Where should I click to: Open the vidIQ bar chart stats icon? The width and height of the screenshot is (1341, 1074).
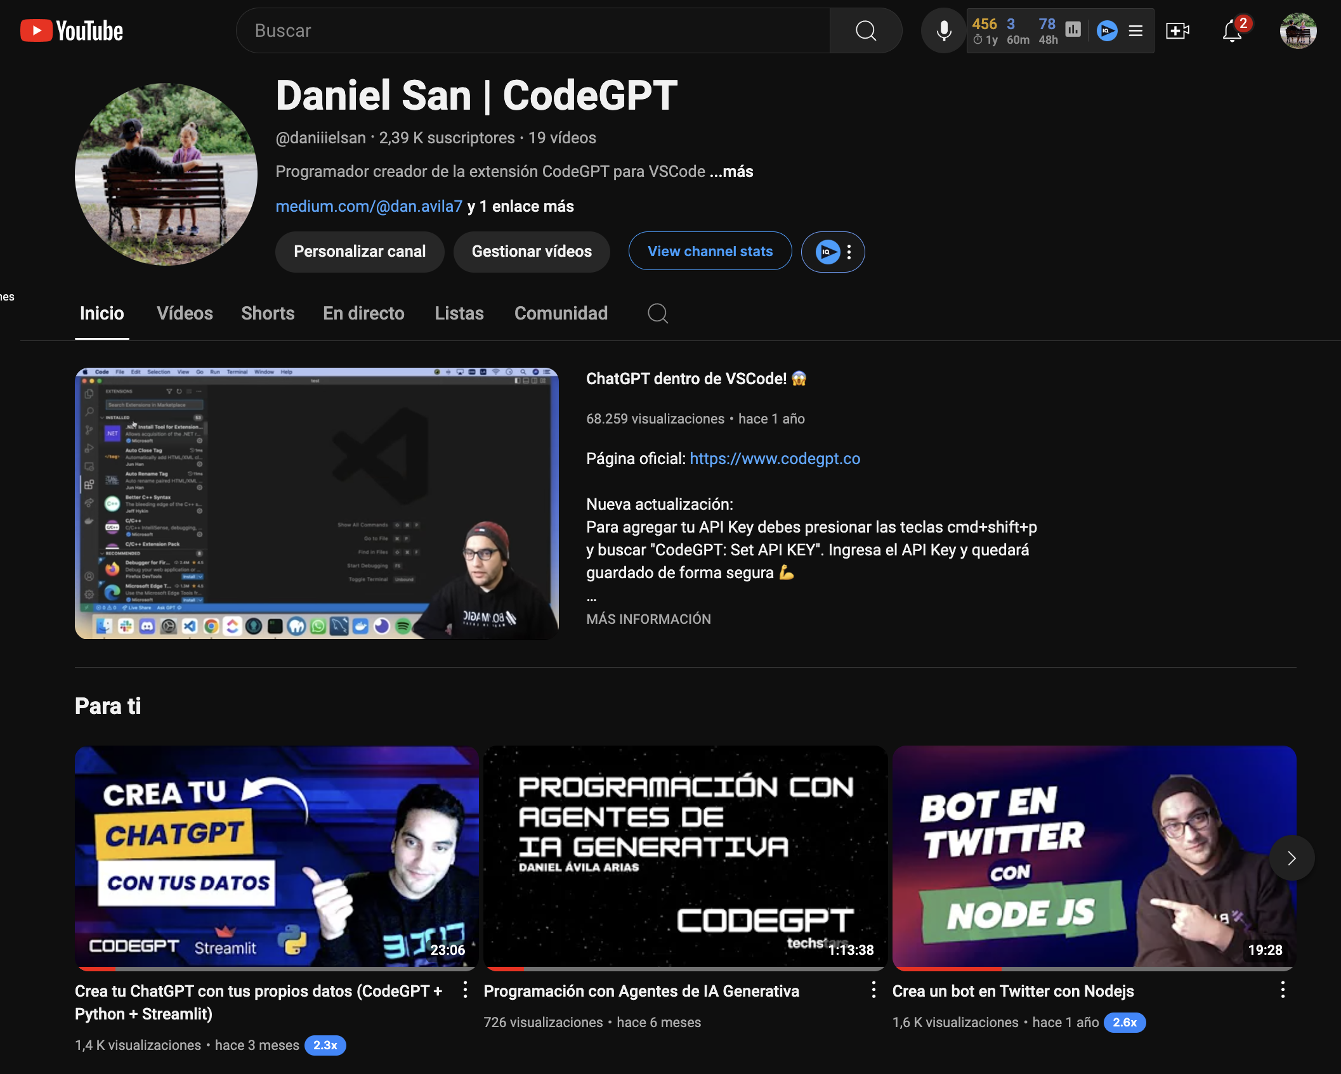[x=1073, y=29]
